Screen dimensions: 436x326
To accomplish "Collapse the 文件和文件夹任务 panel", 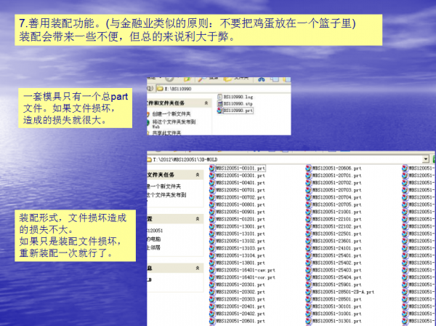I will [206, 103].
